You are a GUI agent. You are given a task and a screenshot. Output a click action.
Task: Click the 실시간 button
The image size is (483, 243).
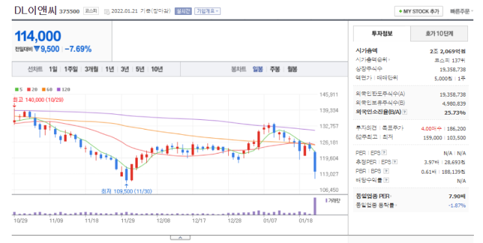(x=183, y=11)
